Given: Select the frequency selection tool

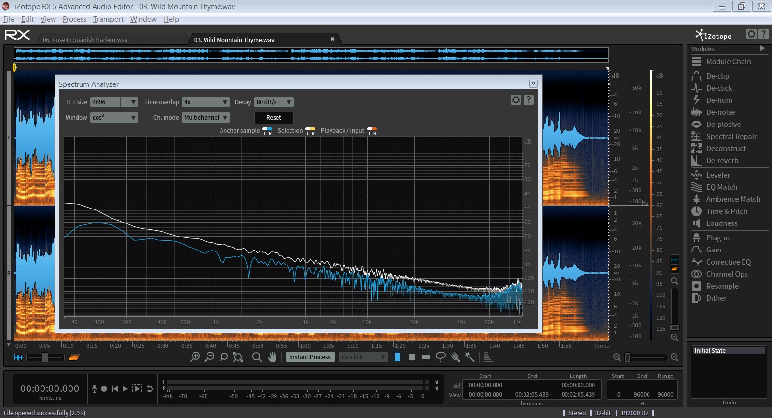Looking at the screenshot, I should pos(426,357).
